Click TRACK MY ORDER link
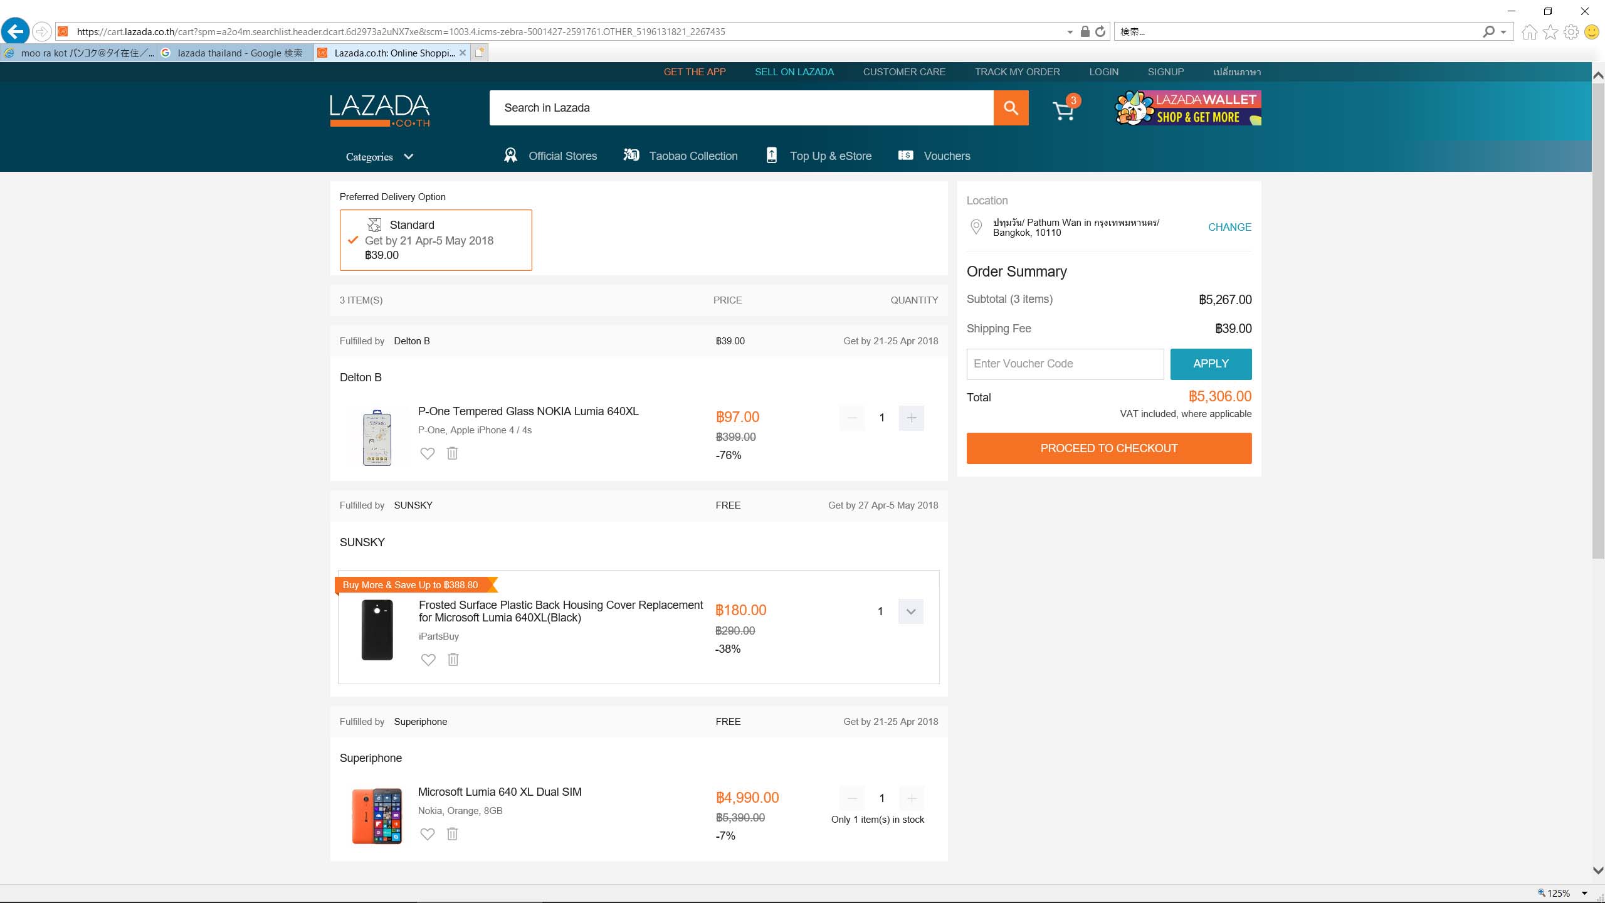This screenshot has width=1605, height=903. tap(1017, 72)
